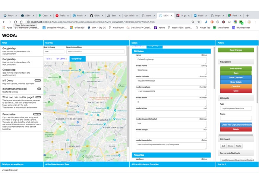Click the Olympiapark München map pin

pos(80,70)
